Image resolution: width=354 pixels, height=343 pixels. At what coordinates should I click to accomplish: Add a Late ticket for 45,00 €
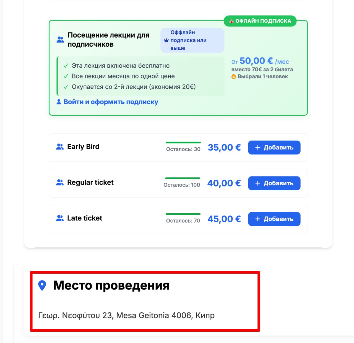point(274,219)
